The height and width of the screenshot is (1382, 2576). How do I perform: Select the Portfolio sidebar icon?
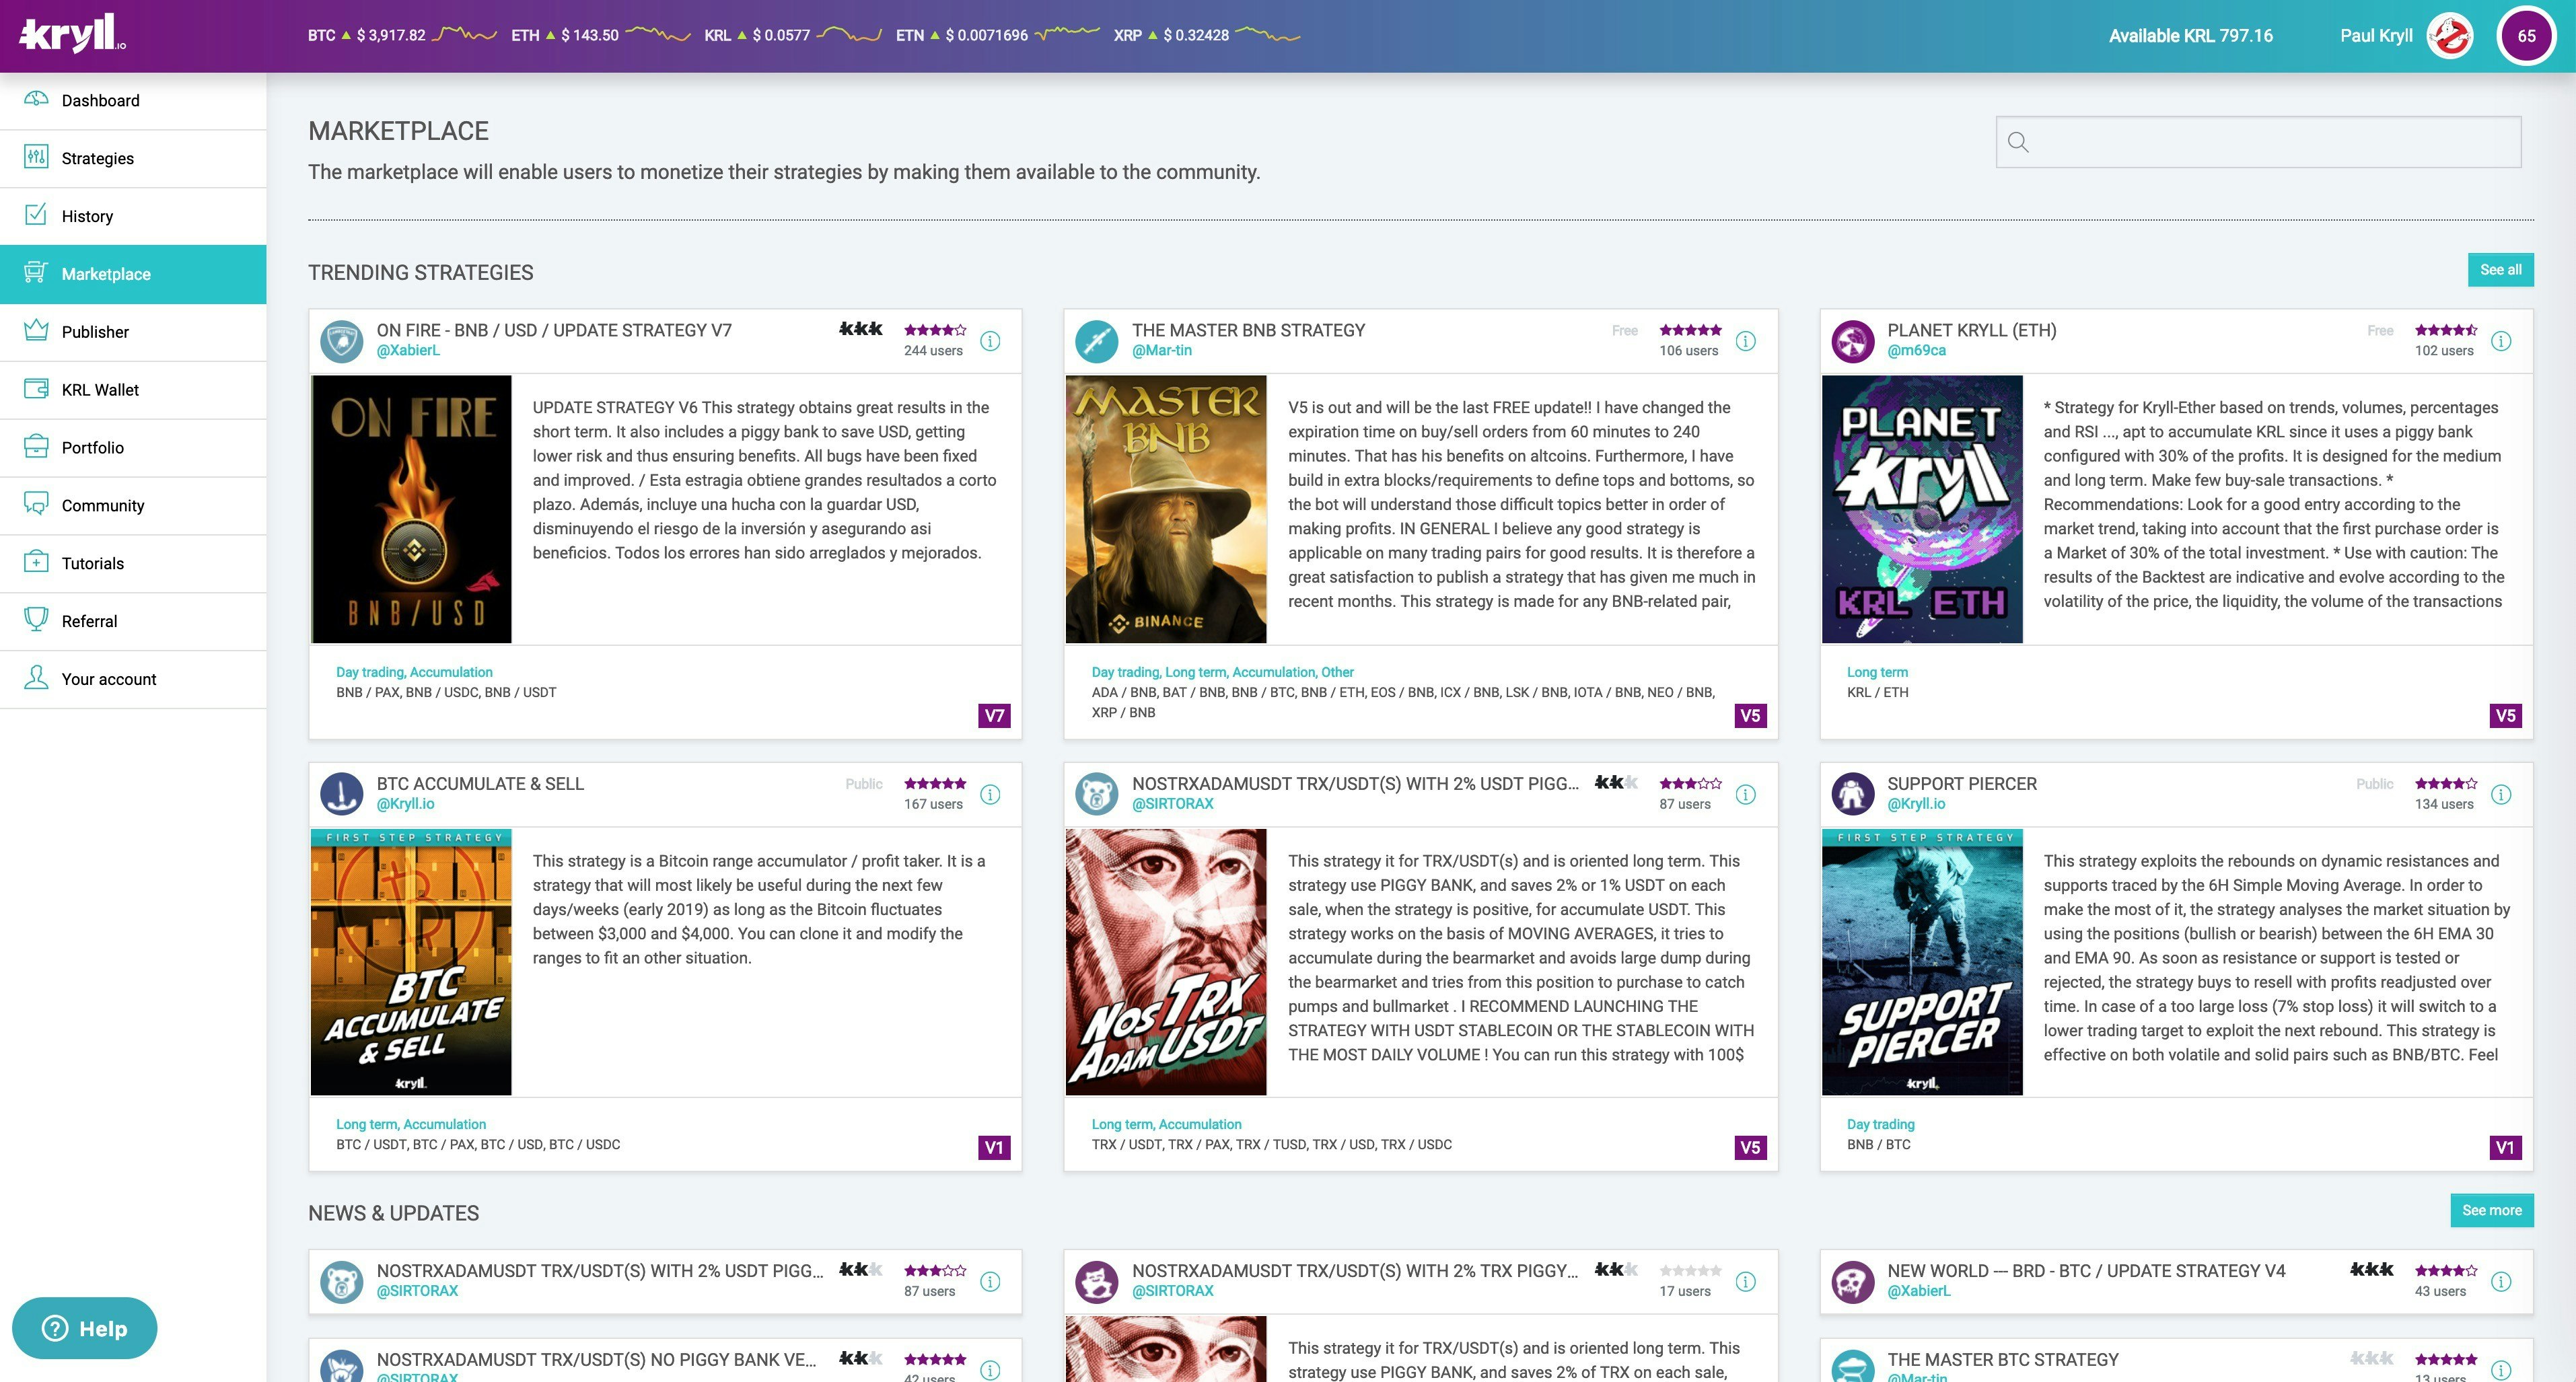(x=37, y=447)
